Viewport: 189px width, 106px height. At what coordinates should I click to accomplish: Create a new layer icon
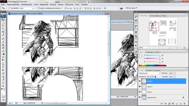[180, 104]
